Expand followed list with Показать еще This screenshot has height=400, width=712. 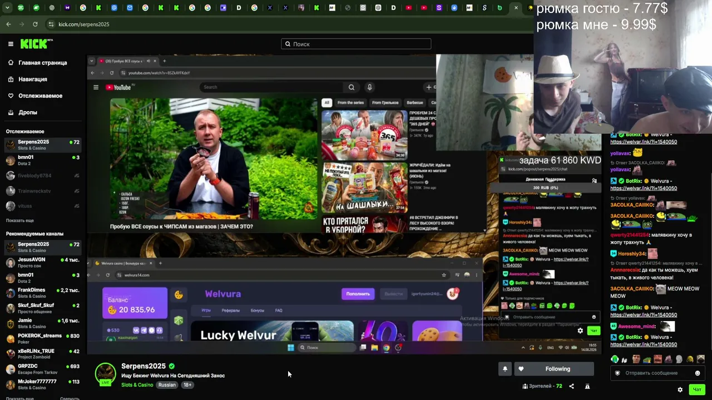[x=20, y=221]
